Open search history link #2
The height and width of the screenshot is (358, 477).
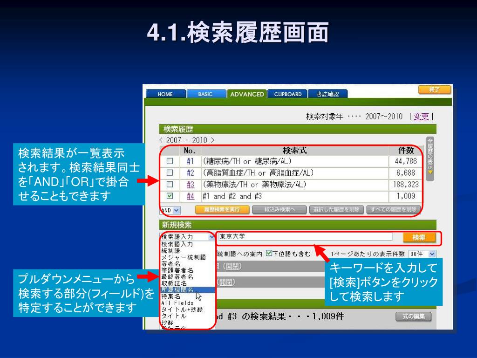tap(190, 172)
